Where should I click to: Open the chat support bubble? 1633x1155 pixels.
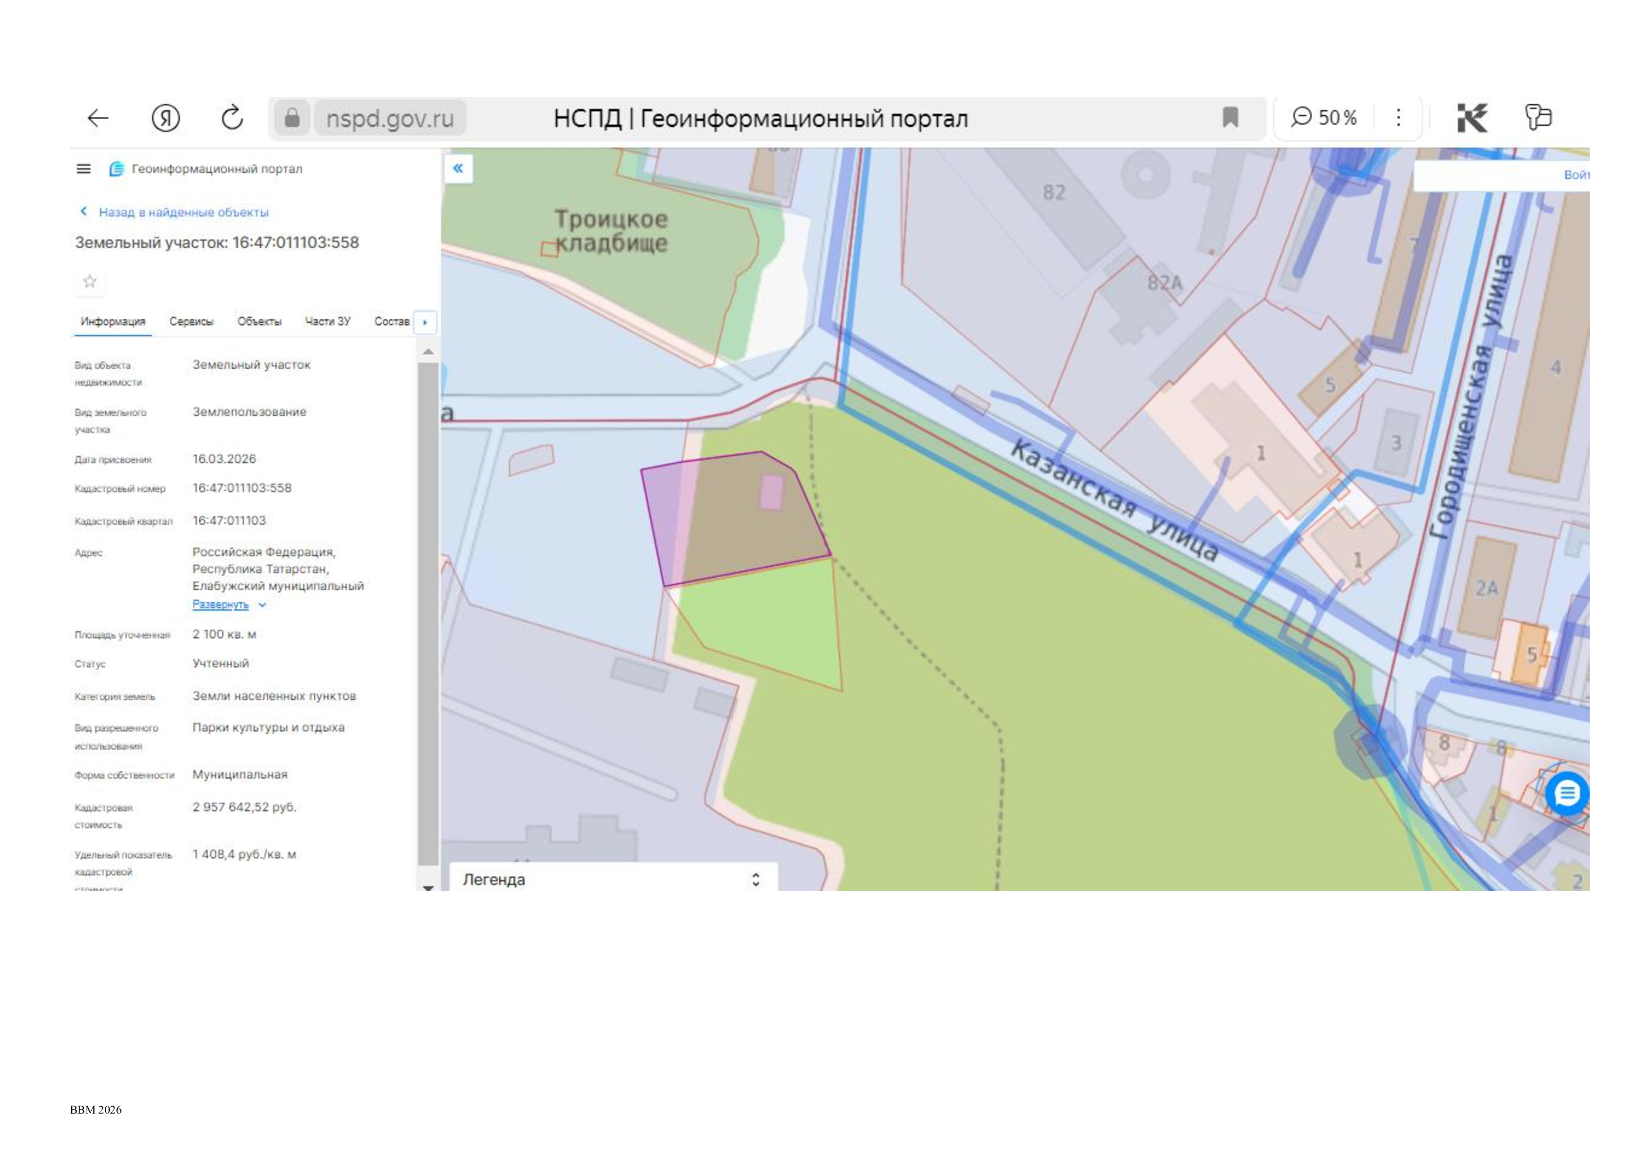[1566, 793]
